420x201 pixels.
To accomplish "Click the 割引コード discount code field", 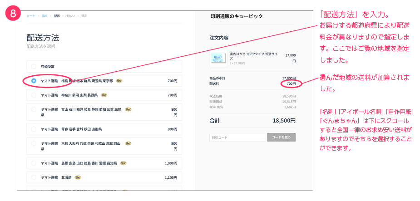I will 237,137.
